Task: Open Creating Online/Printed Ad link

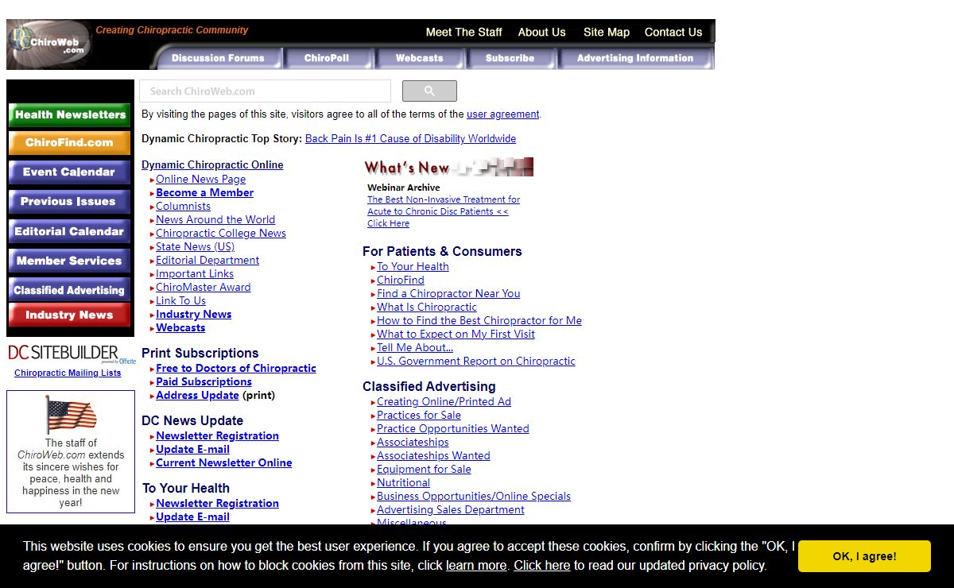Action: point(444,402)
